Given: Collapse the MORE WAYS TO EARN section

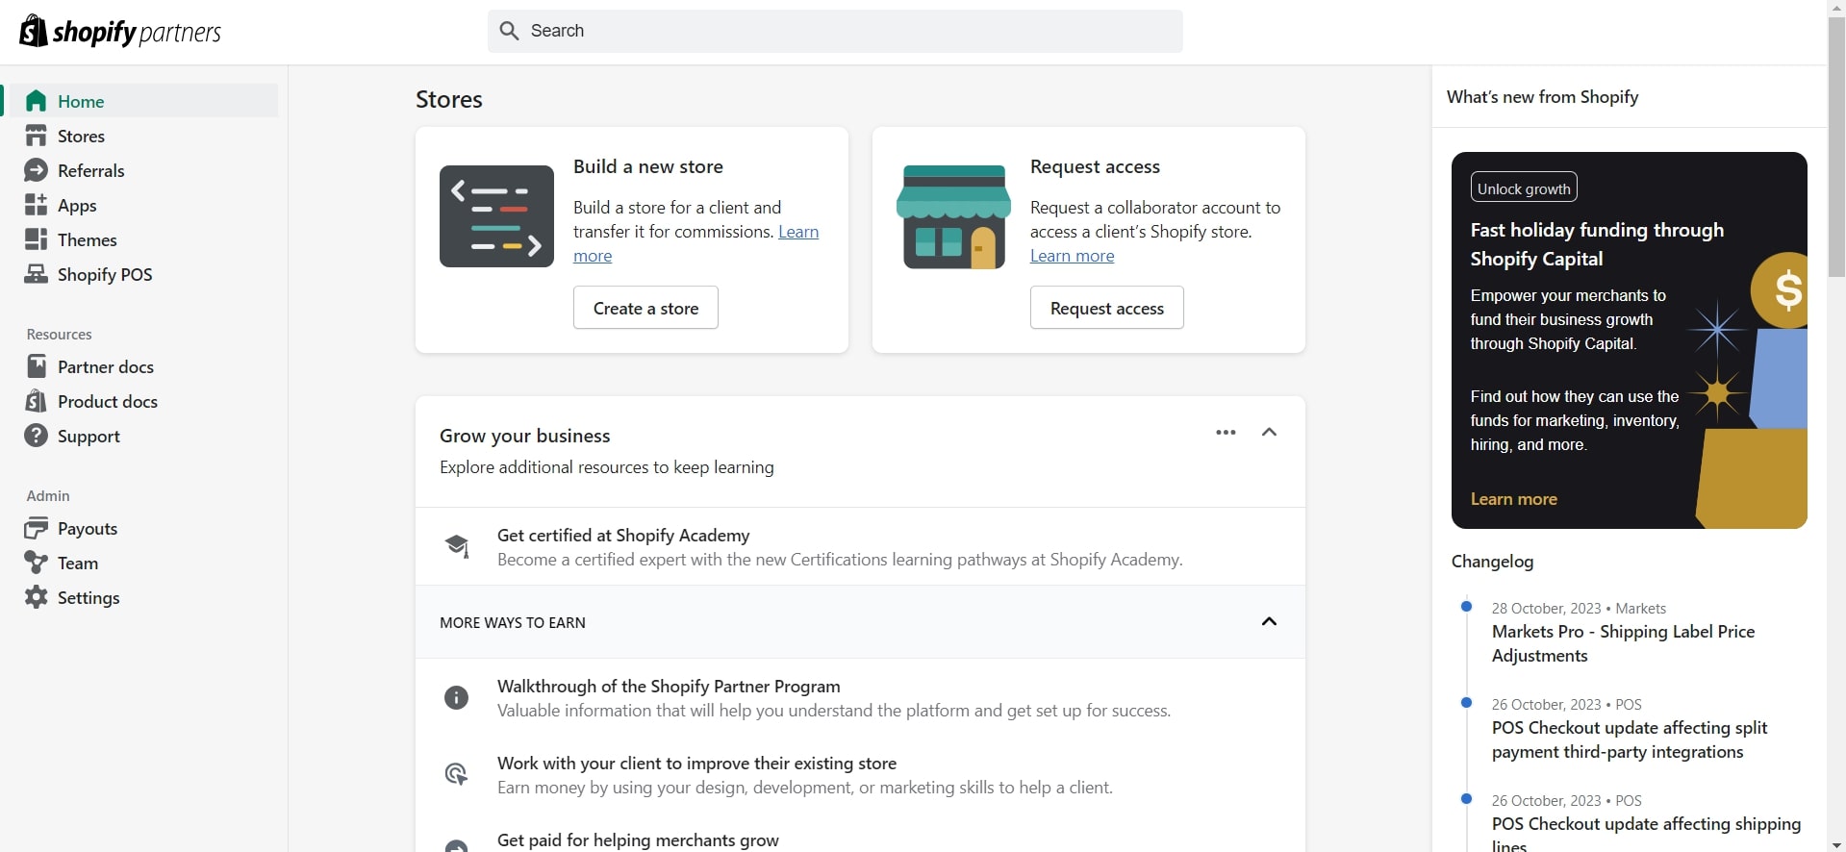Looking at the screenshot, I should click(1270, 621).
